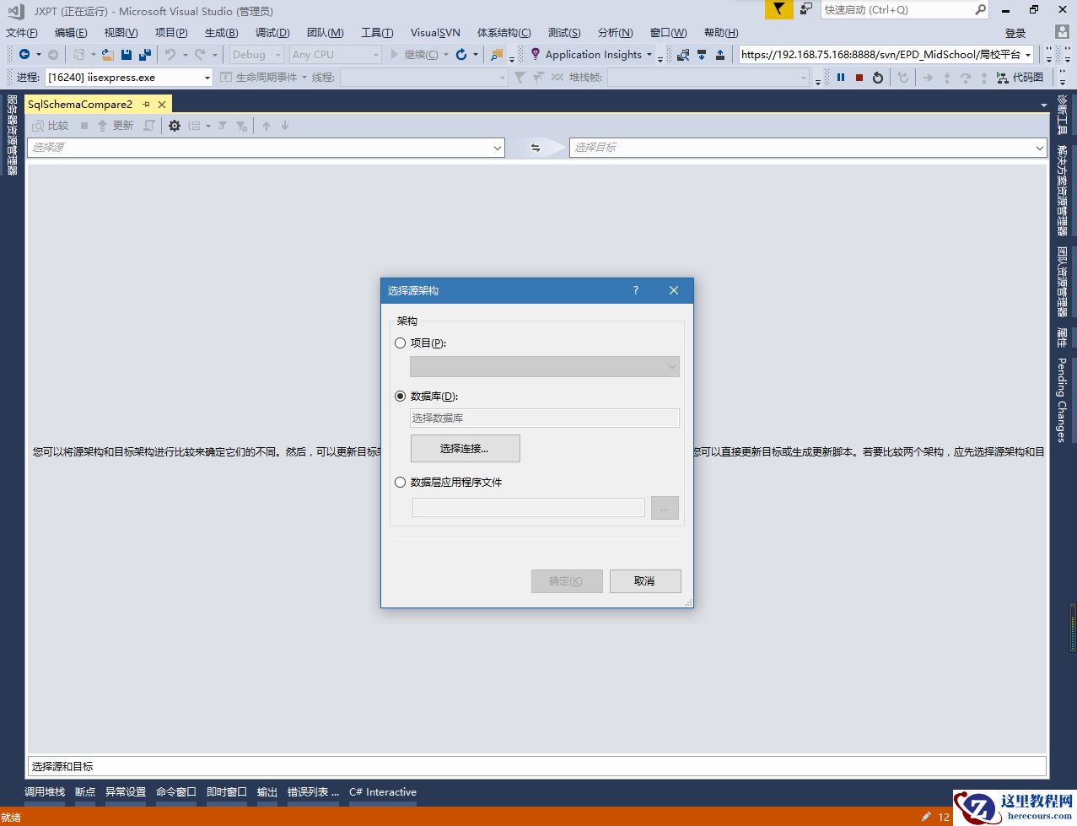Expand the 选择目标 dropdown

pyautogui.click(x=1039, y=148)
